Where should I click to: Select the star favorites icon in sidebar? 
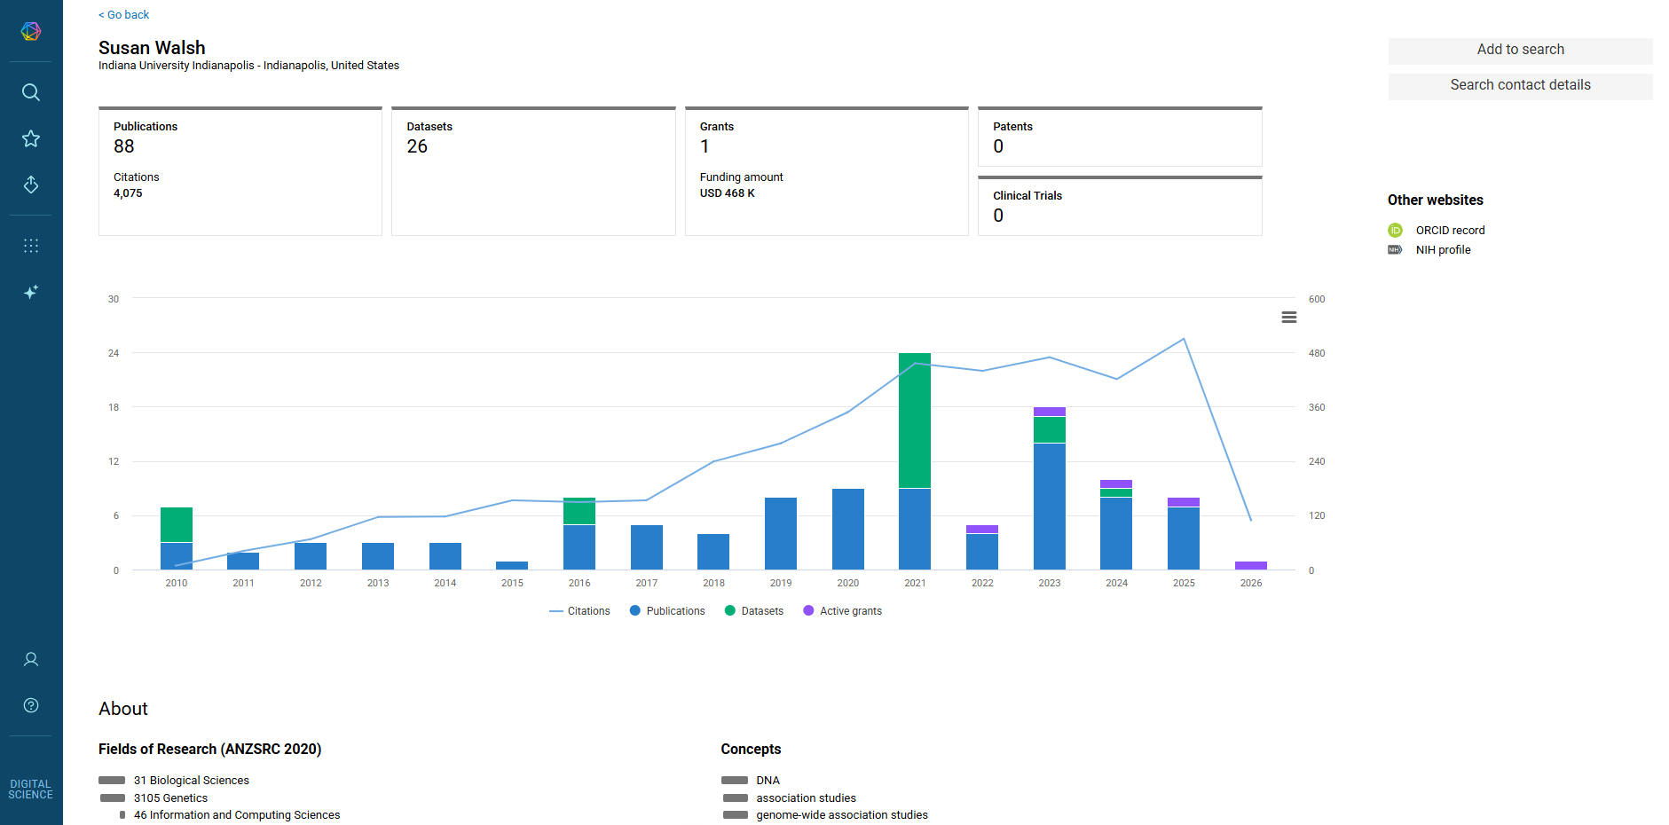[x=30, y=138]
